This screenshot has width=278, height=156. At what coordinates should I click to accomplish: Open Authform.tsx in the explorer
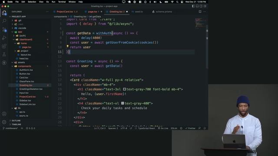(x=26, y=70)
